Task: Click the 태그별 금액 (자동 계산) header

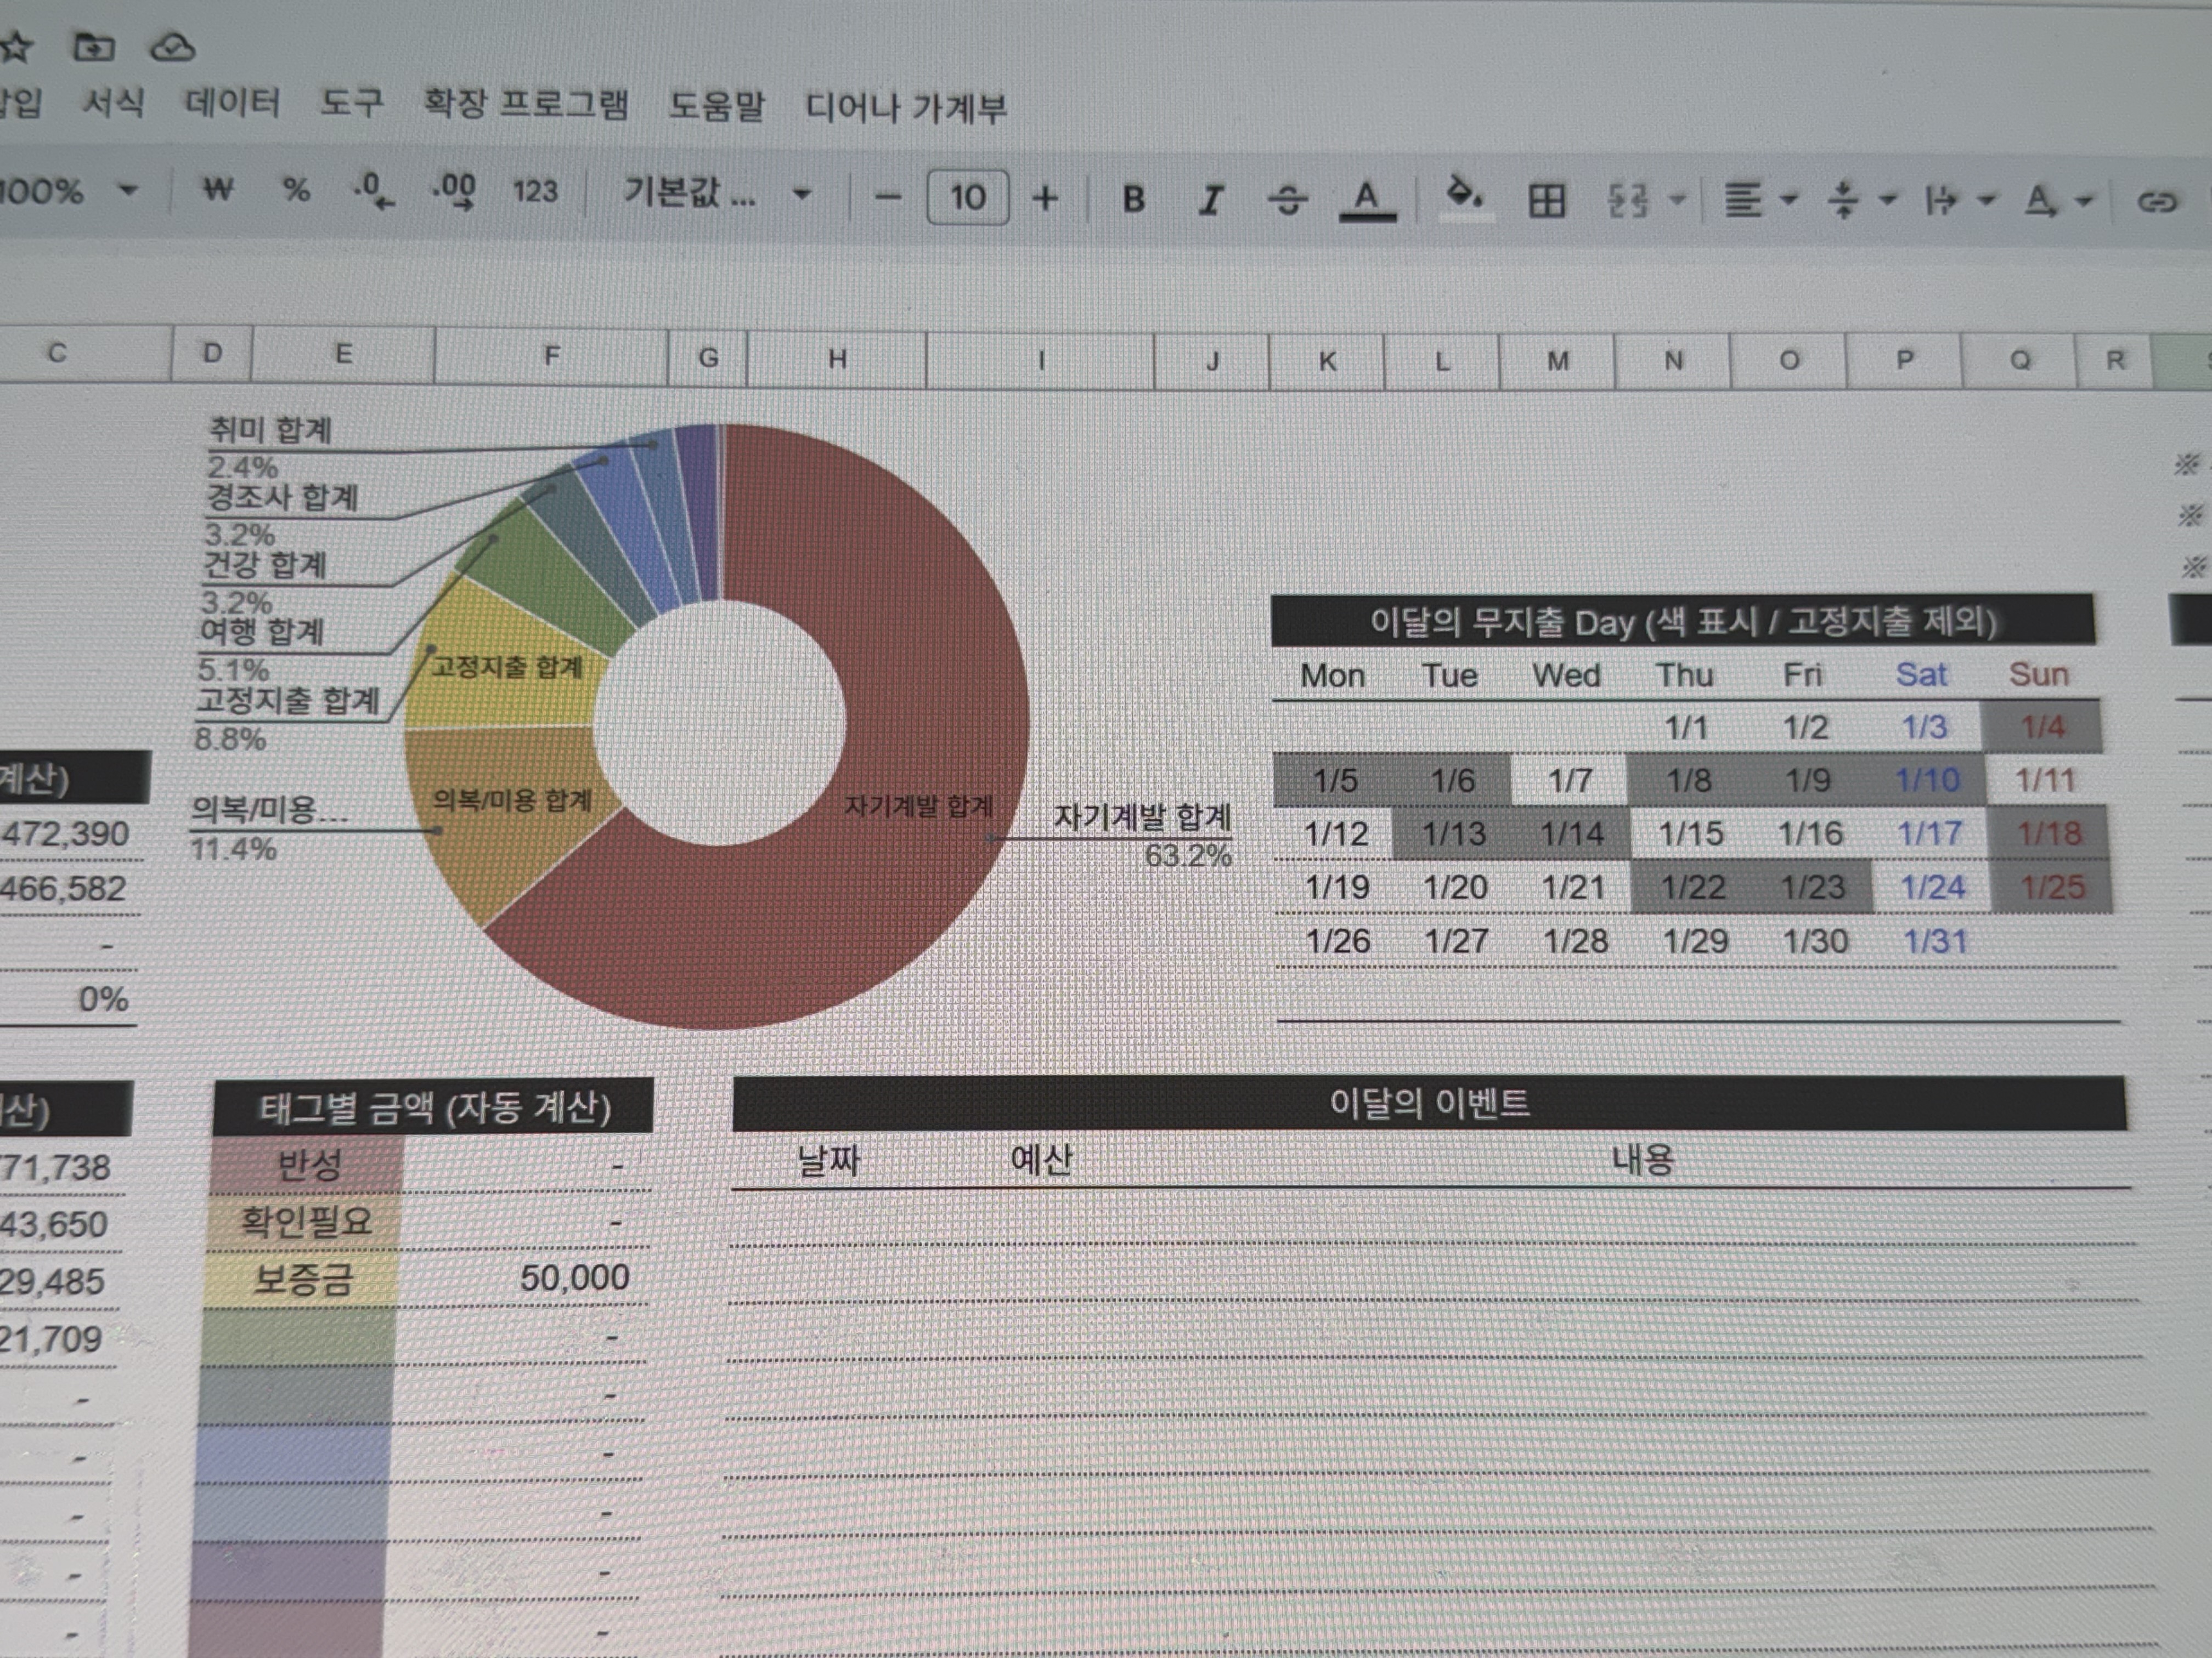Action: (434, 1108)
